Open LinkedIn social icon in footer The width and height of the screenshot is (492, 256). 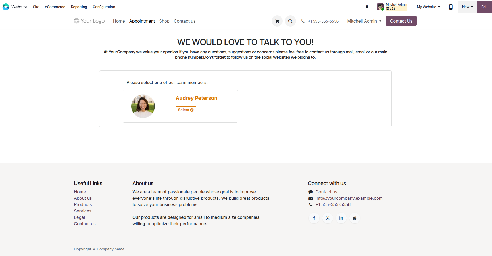pyautogui.click(x=341, y=218)
